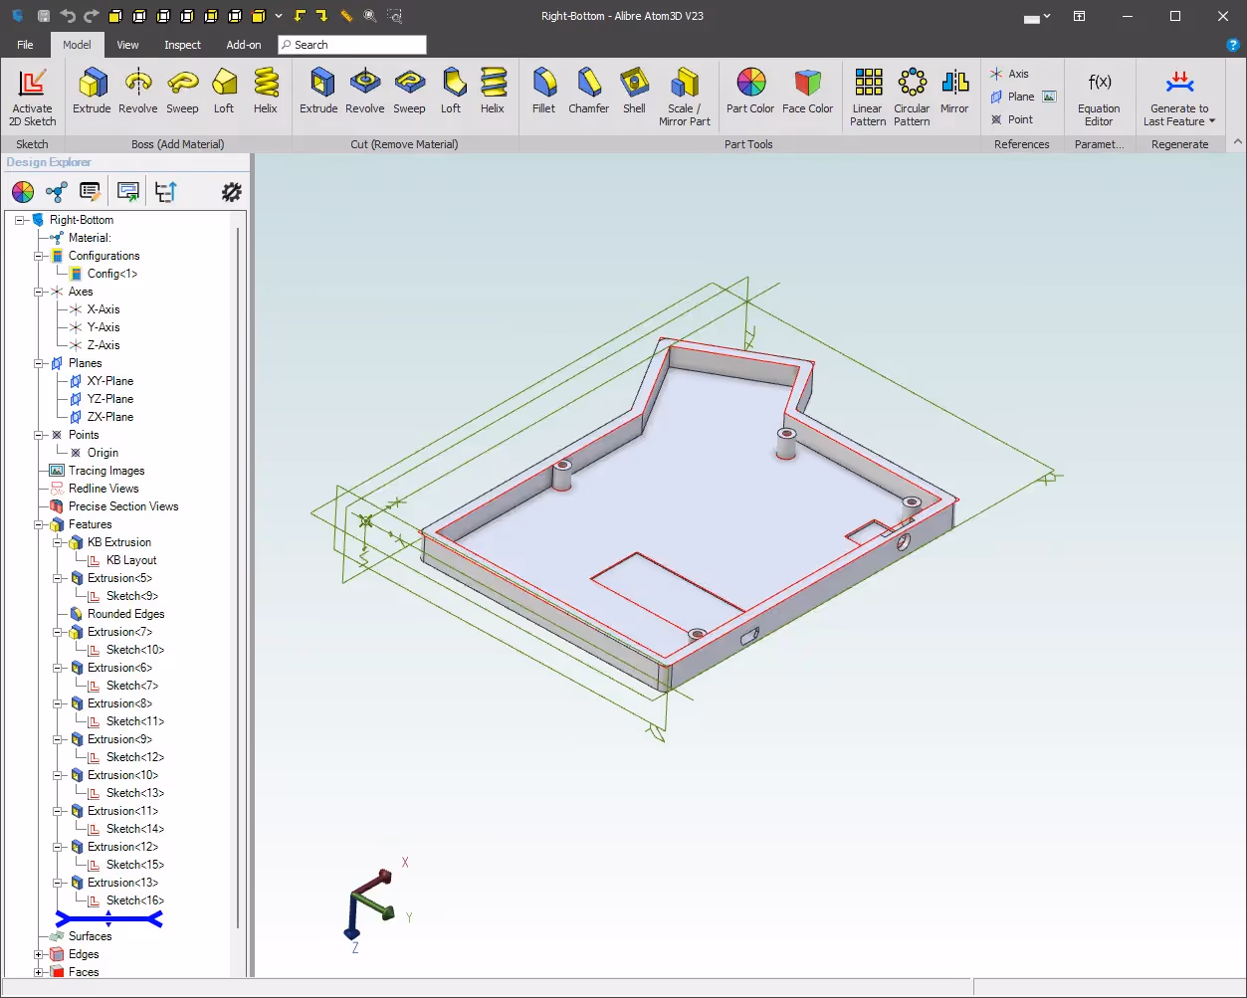
Task: Click the ribbon Search field
Action: pyautogui.click(x=352, y=45)
